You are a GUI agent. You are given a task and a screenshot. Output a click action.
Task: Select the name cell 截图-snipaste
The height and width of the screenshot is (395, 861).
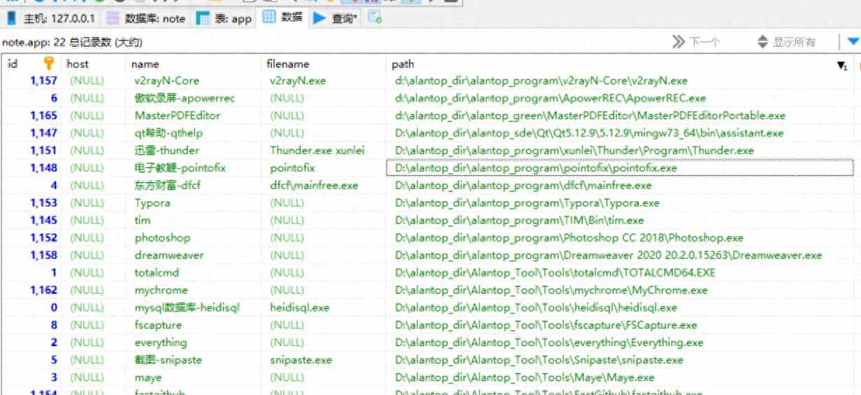[x=168, y=360]
